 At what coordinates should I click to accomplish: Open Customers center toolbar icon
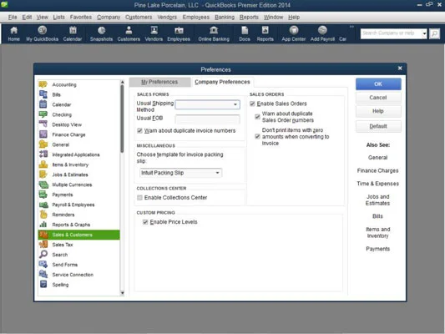click(x=129, y=33)
